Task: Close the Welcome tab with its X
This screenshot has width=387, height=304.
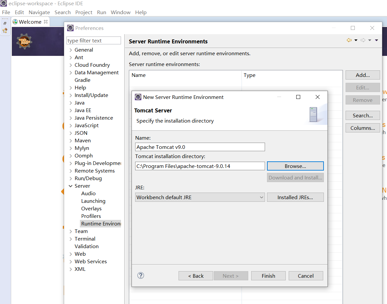Action: (46, 22)
